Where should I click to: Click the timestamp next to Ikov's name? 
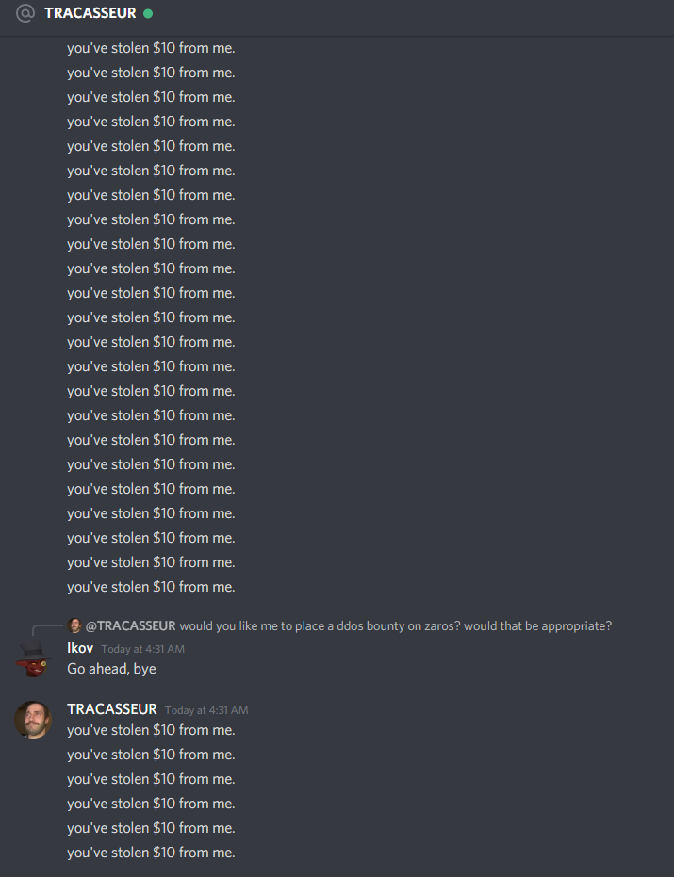142,649
